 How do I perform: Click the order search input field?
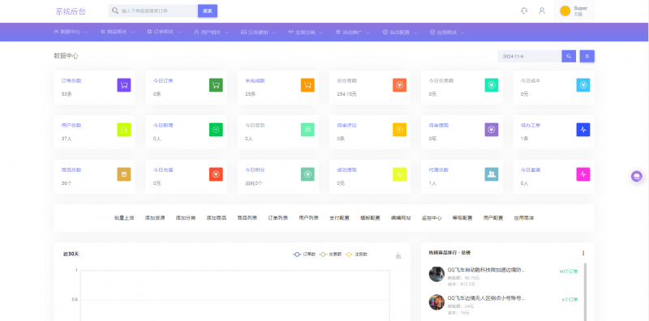(x=153, y=11)
